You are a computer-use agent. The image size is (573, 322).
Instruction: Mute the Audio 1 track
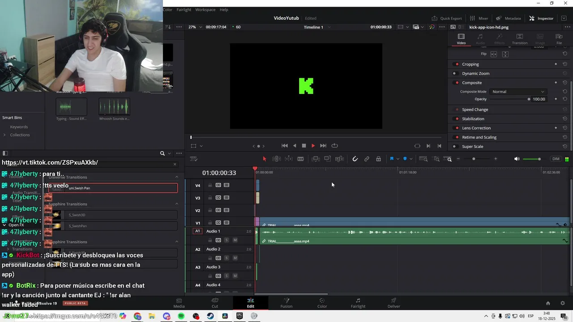point(235,240)
